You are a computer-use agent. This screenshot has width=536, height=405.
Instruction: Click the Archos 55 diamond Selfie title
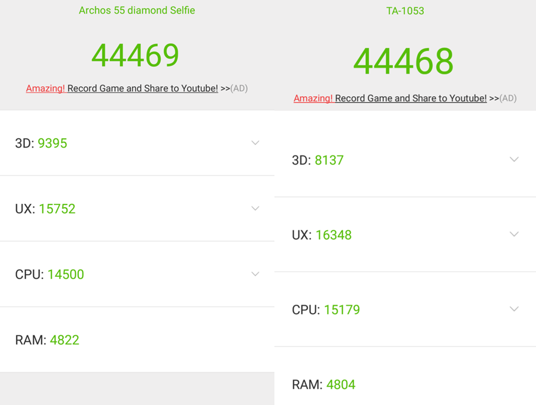coord(137,11)
